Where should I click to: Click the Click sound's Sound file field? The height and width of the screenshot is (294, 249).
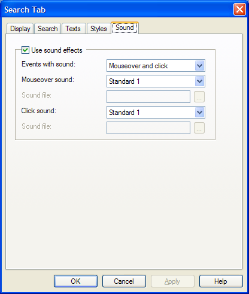tap(148, 128)
